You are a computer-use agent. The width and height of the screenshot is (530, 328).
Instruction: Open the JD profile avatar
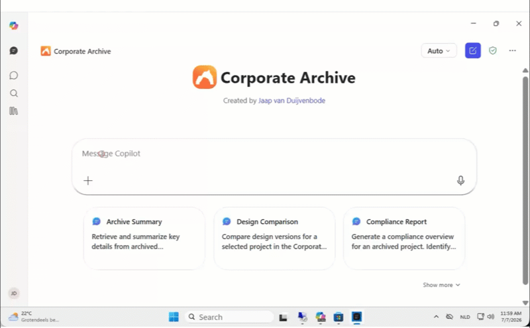click(x=14, y=293)
